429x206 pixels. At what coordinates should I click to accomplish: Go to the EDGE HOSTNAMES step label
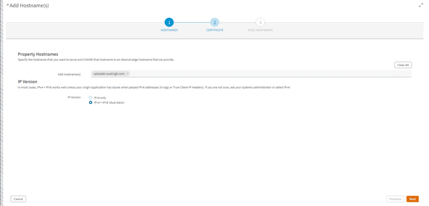260,31
